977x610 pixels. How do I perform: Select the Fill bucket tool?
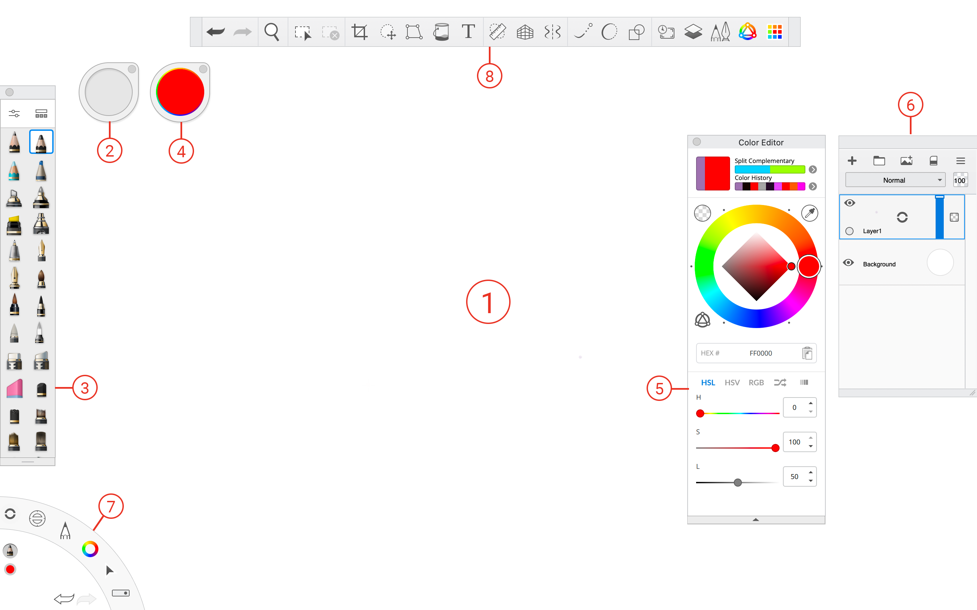click(441, 32)
